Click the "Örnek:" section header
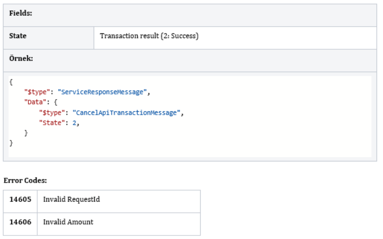Screen dimensions: 383x239 pyautogui.click(x=21, y=58)
